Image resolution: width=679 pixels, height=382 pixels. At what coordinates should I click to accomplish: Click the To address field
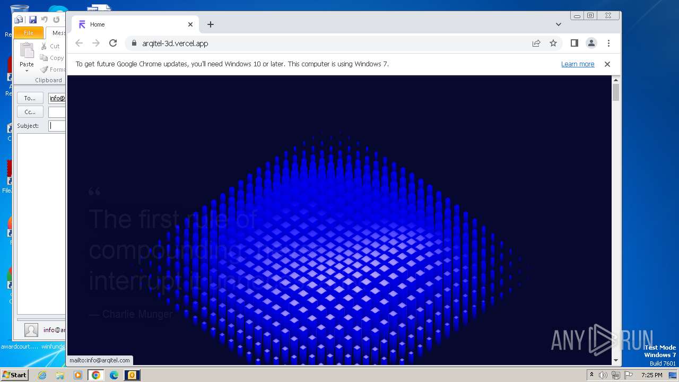57,98
